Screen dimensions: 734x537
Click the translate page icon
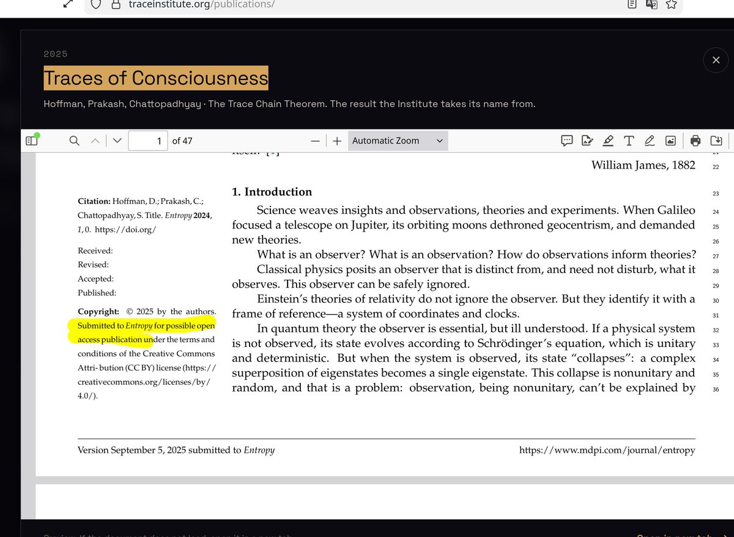click(652, 4)
